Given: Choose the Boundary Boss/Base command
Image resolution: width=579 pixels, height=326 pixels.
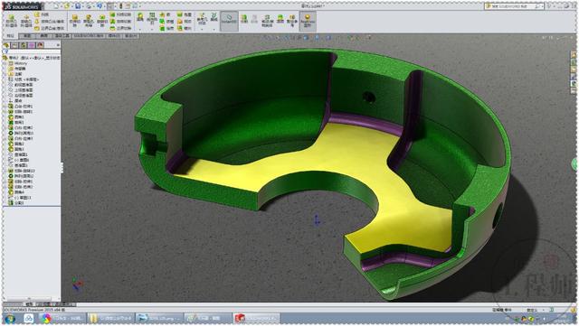Looking at the screenshot, I should pos(49,28).
